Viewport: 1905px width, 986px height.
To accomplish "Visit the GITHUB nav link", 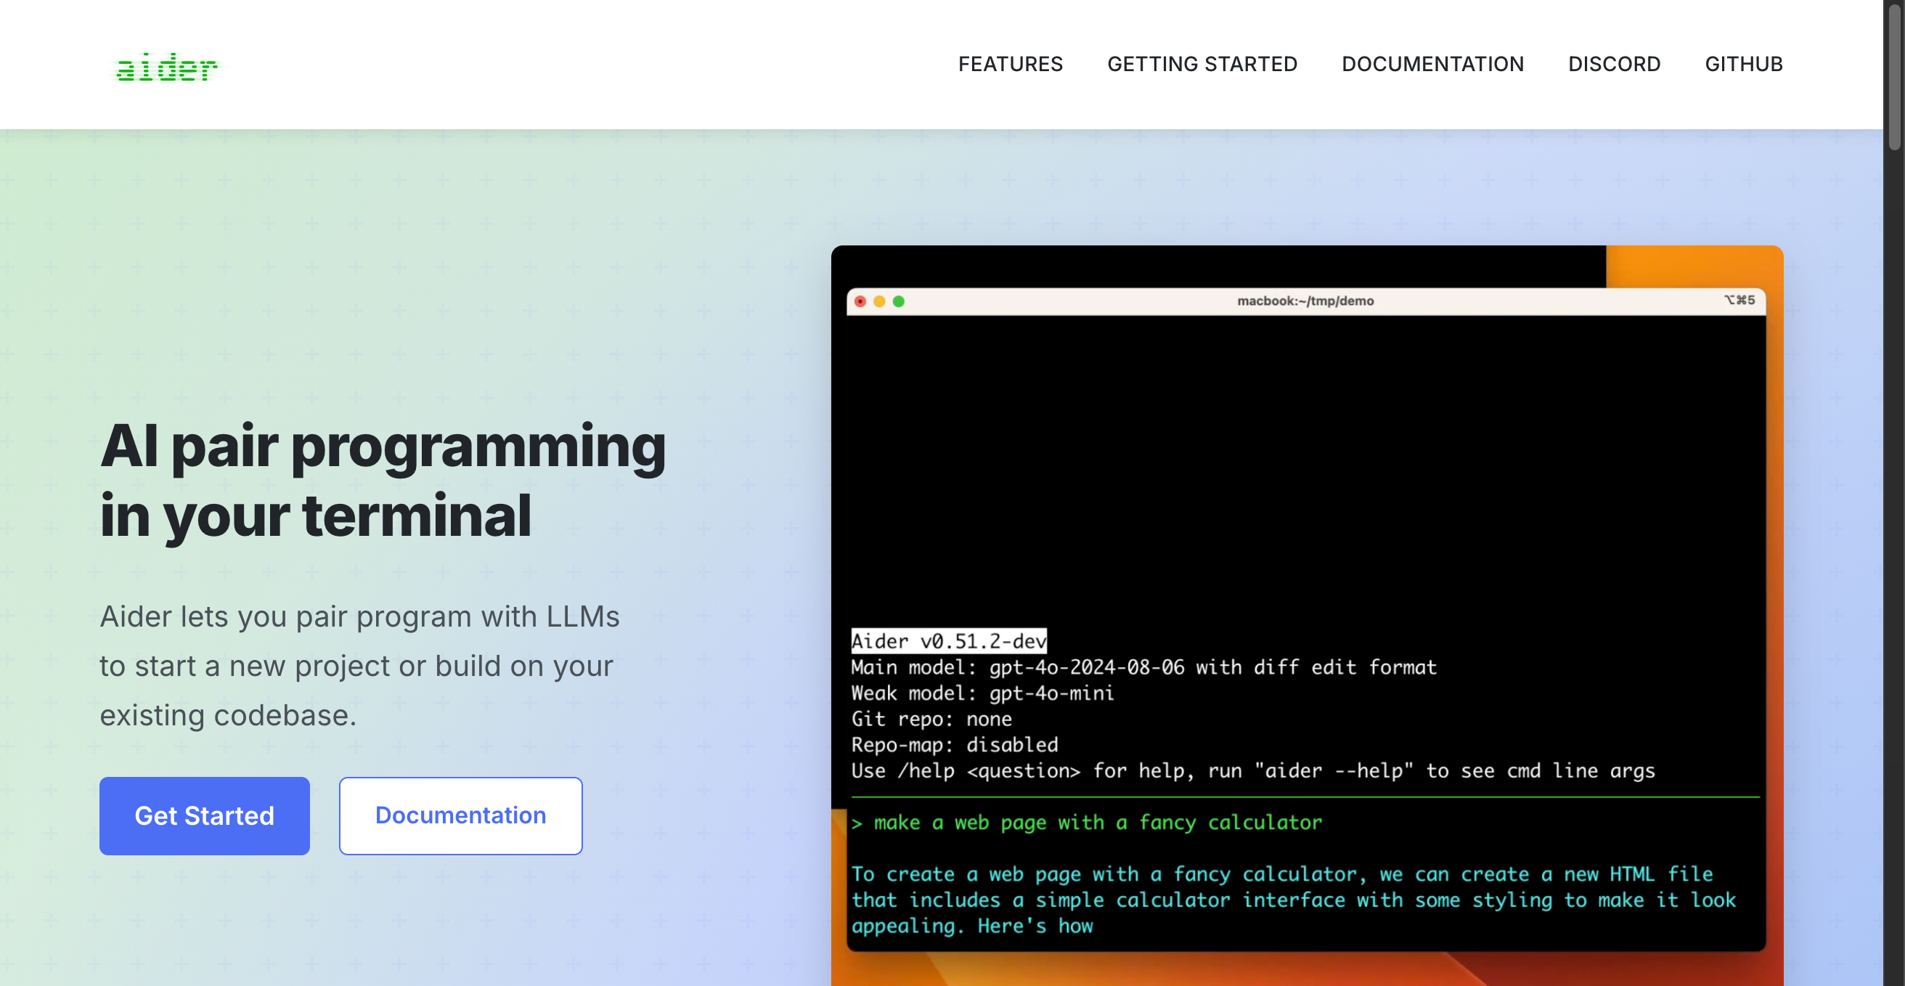I will point(1743,65).
